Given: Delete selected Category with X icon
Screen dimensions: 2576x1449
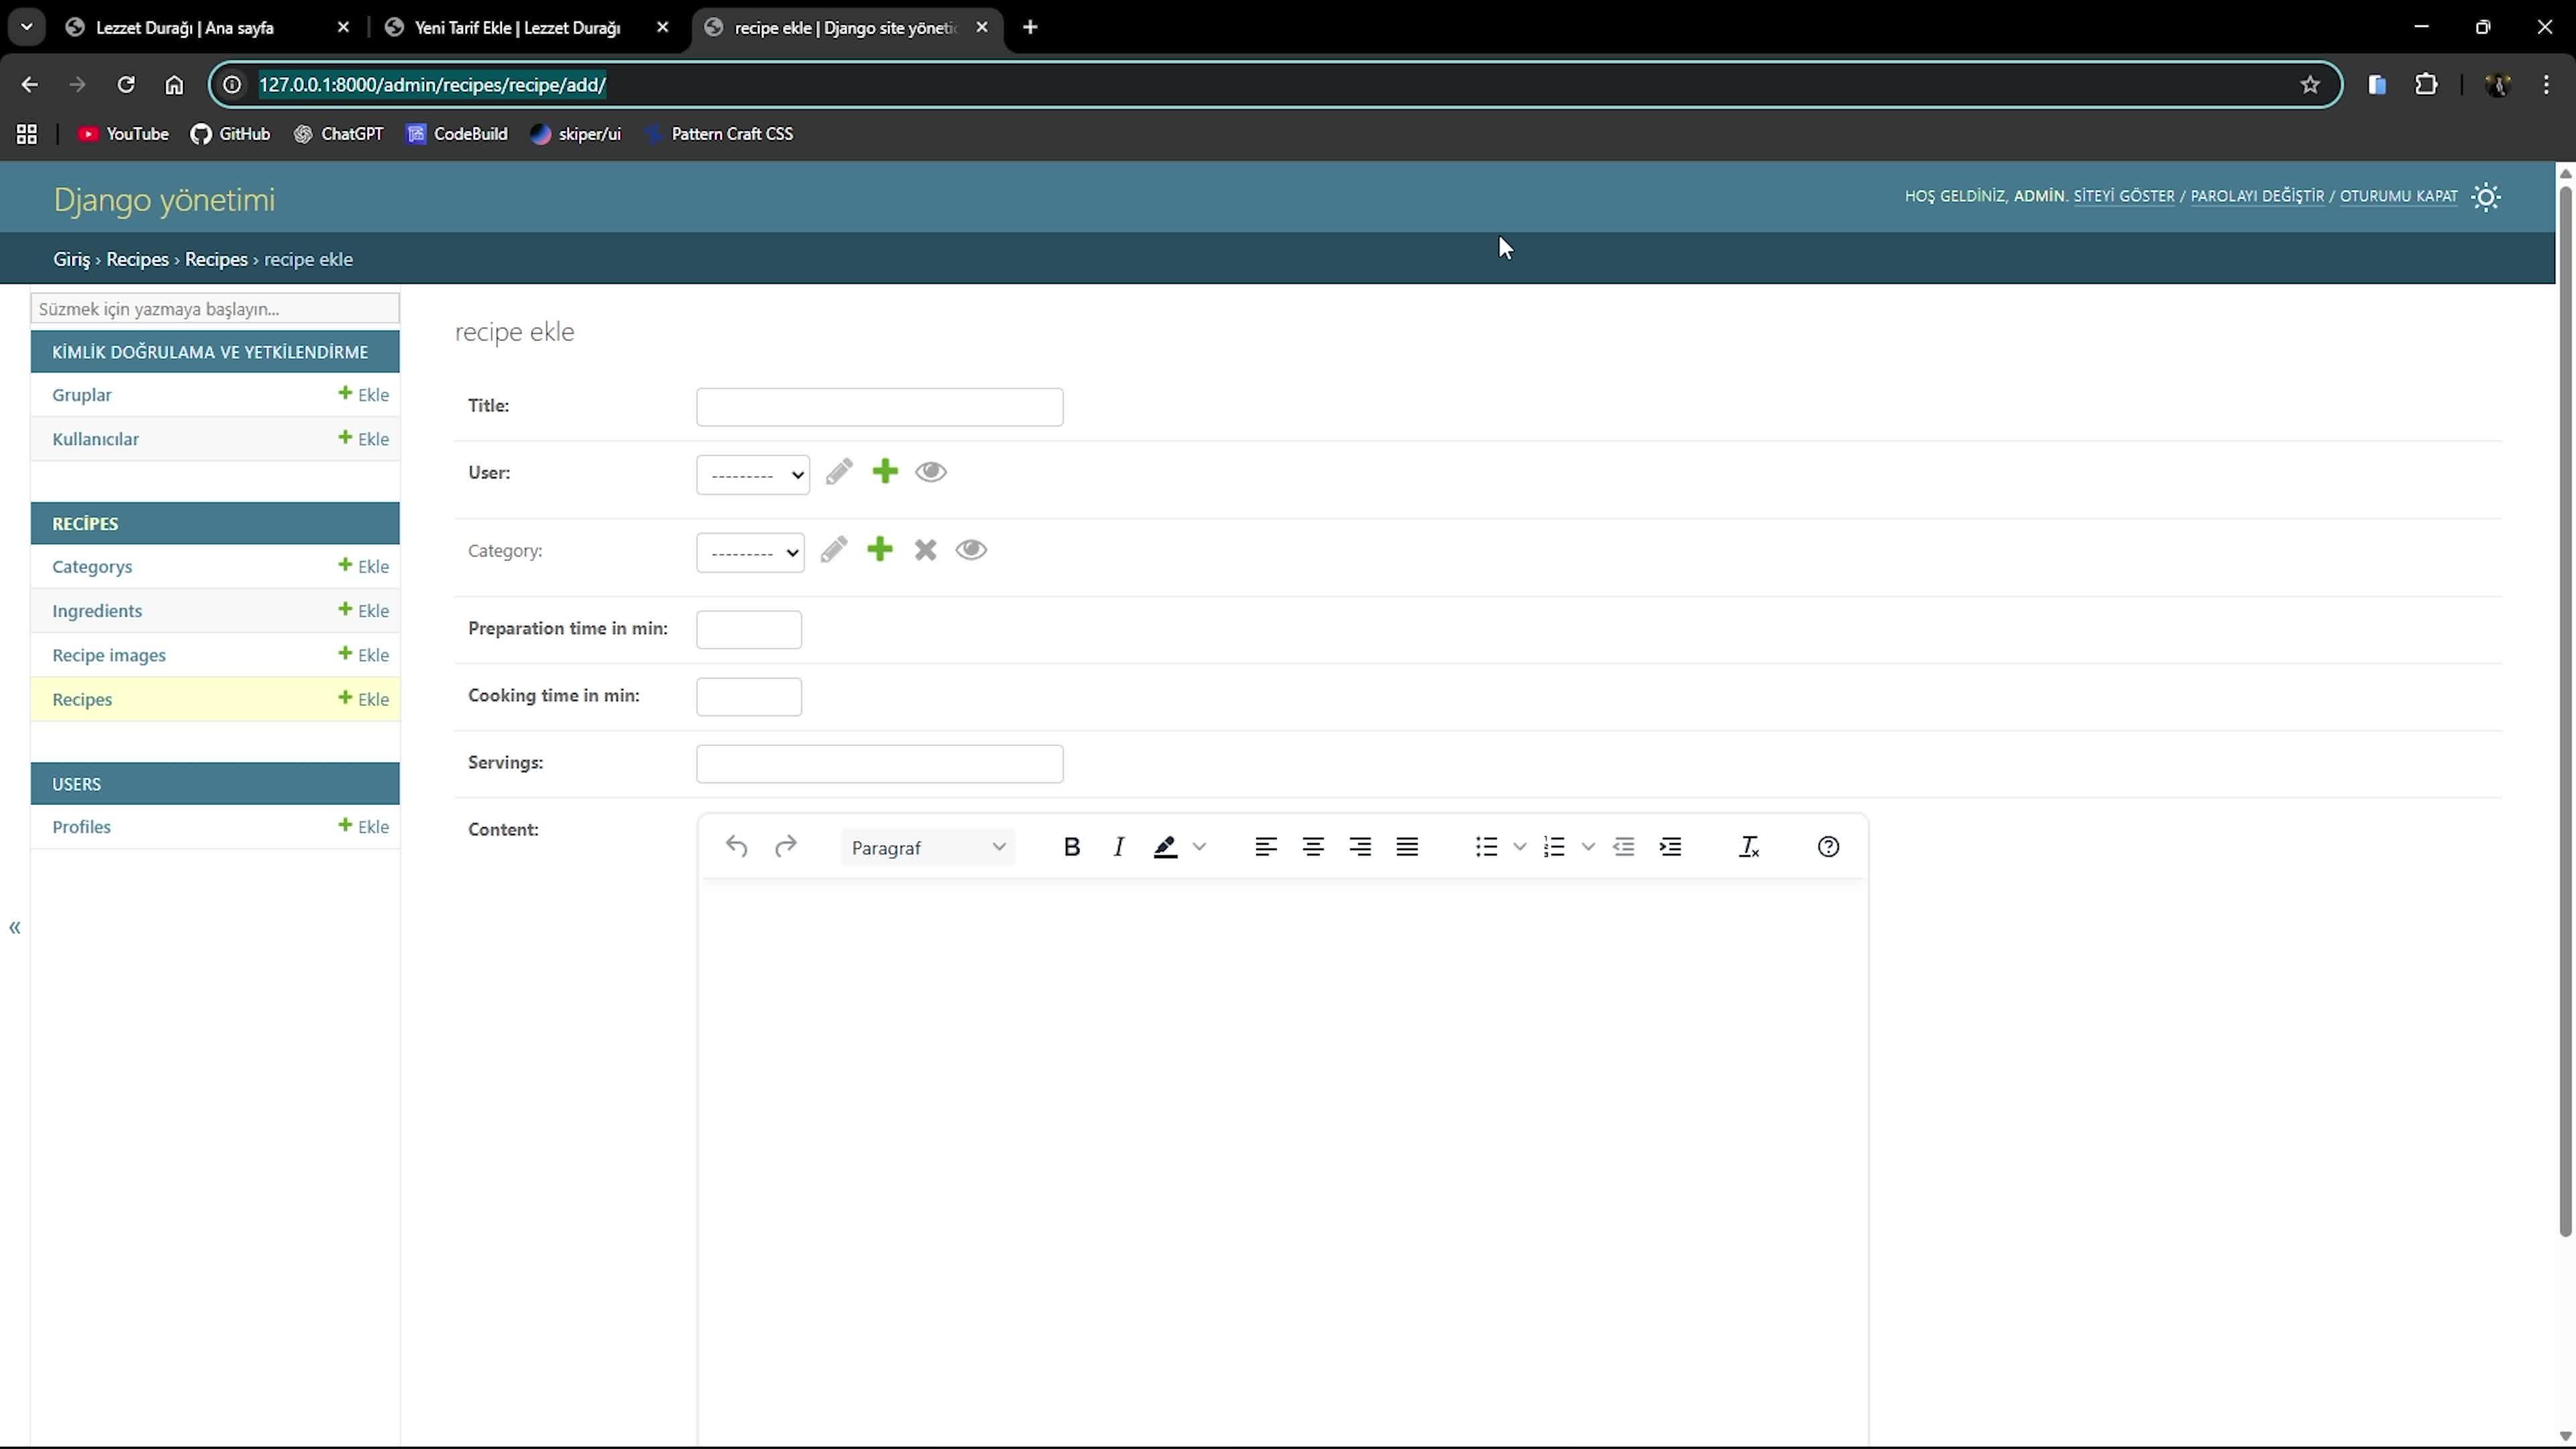Looking at the screenshot, I should 925,550.
